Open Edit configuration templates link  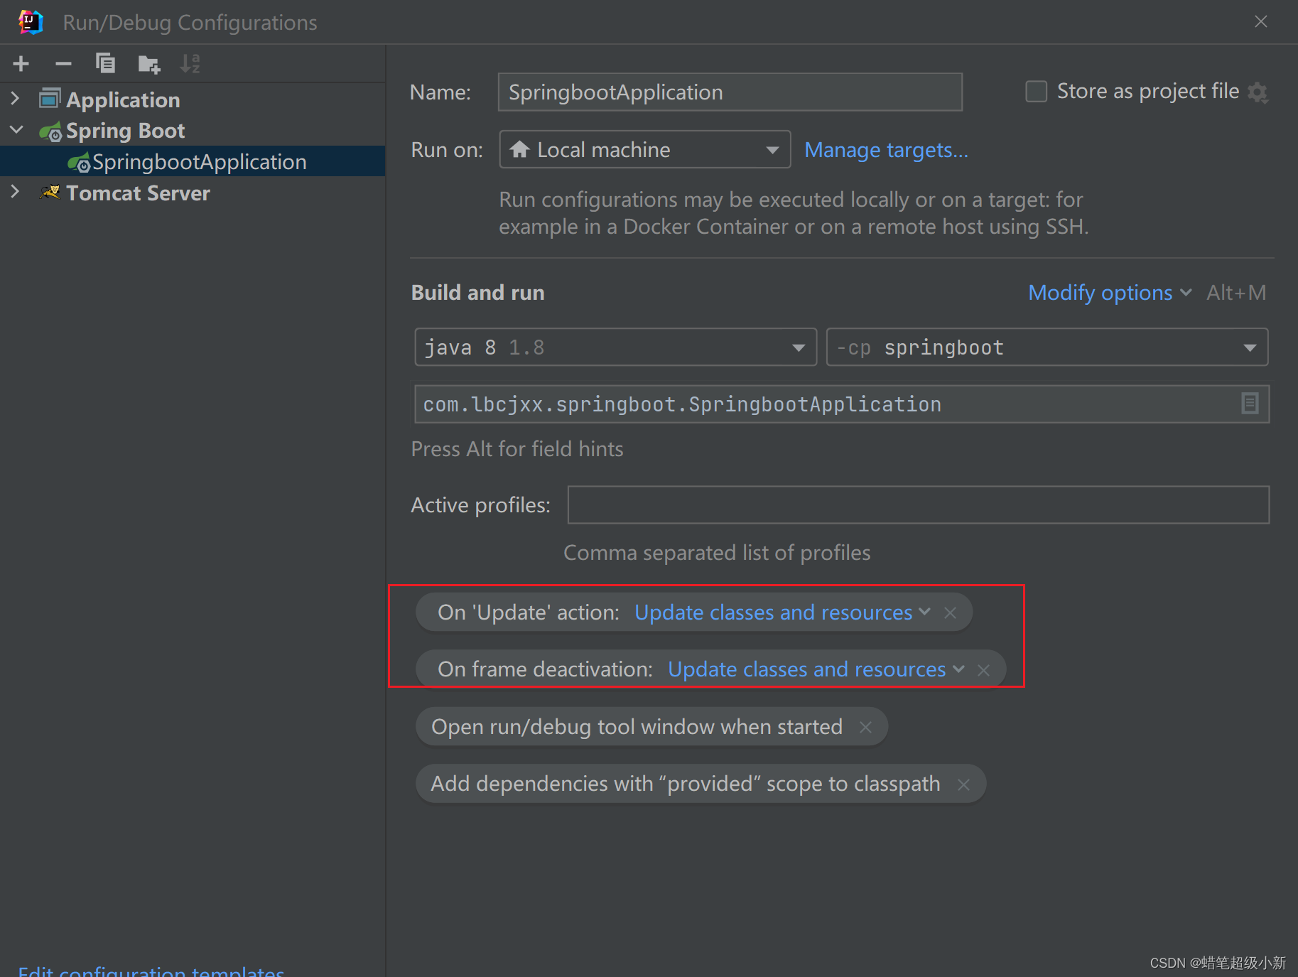pos(151,971)
